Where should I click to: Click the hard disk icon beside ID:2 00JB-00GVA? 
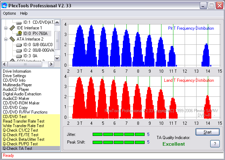[19, 51]
